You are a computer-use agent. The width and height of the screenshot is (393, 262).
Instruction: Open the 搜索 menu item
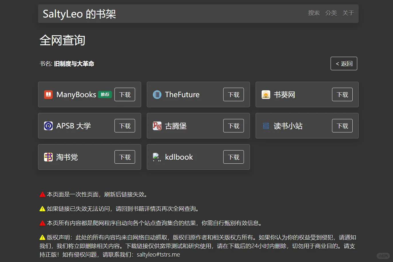[x=314, y=13]
